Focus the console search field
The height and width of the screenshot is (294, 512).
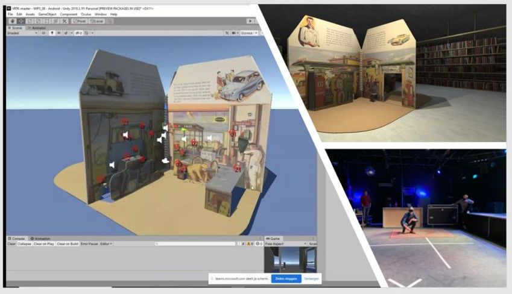point(195,244)
